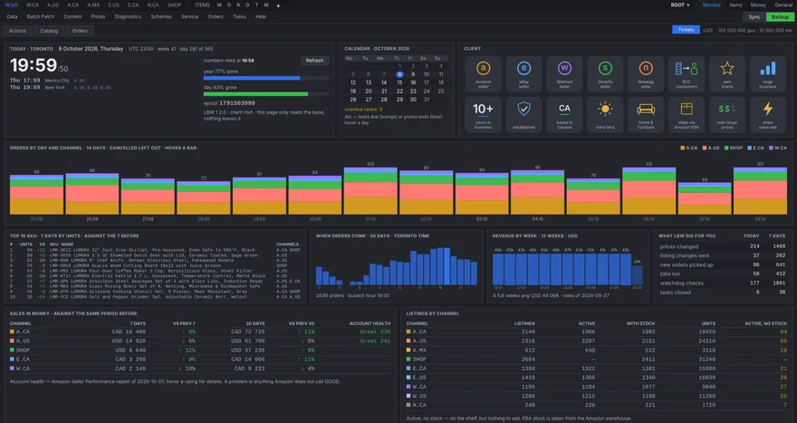
Task: Click the T shortcut letter in top bar
Action: (x=256, y=5)
